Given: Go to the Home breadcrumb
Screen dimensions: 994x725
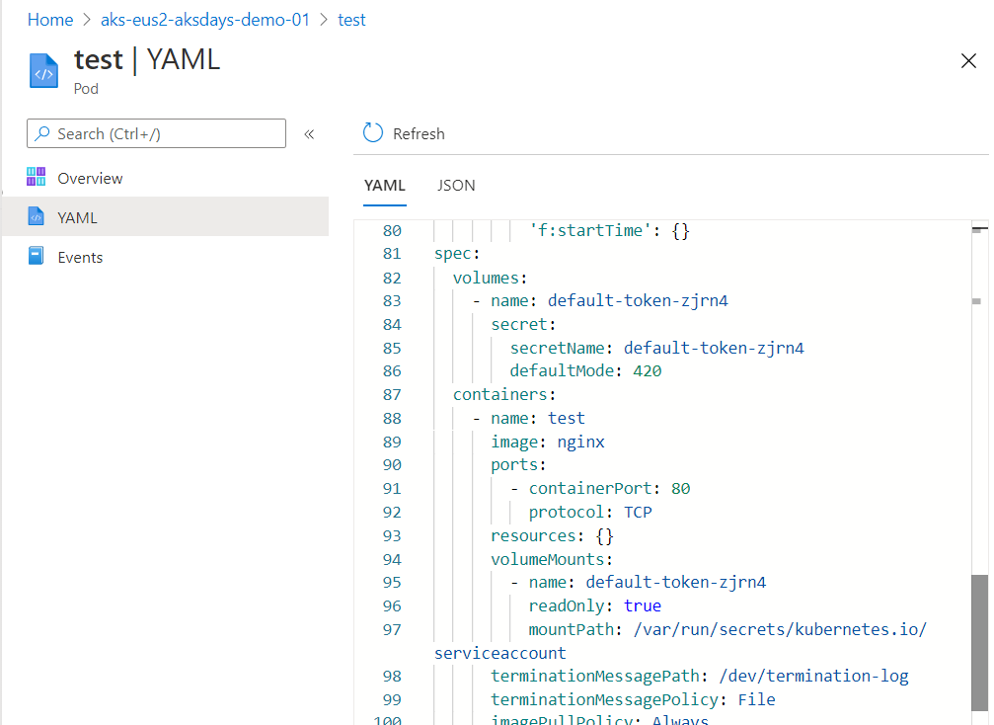Looking at the screenshot, I should click(x=50, y=20).
